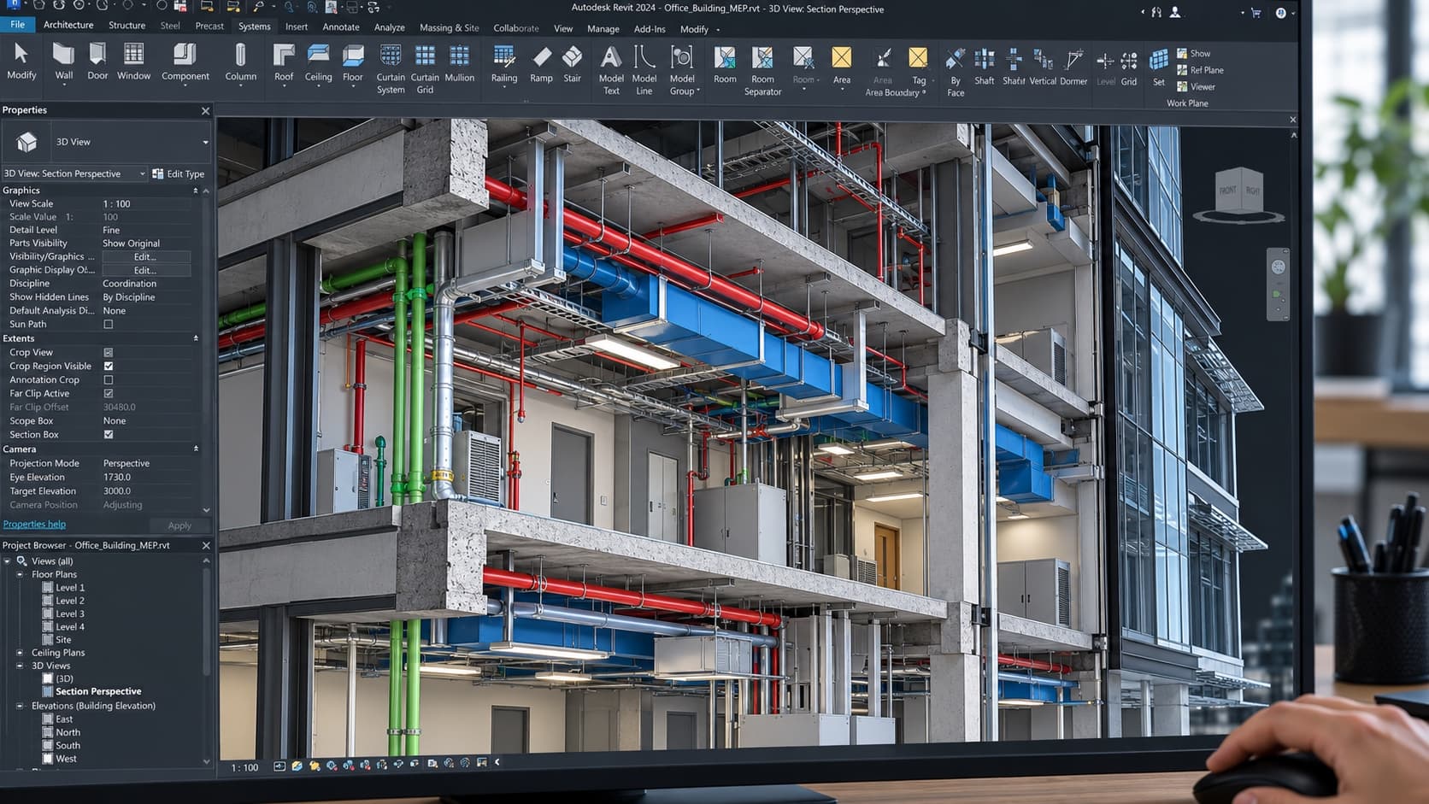Open the 3D View: Section Perspective dropdown
Screen dimensions: 1429x804
[x=75, y=173]
